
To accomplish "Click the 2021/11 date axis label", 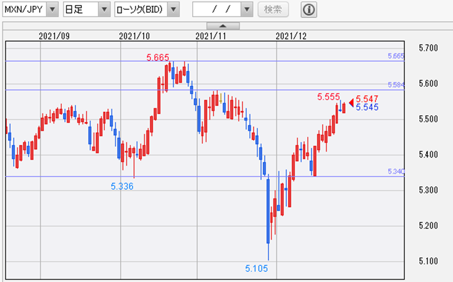I will [x=211, y=36].
